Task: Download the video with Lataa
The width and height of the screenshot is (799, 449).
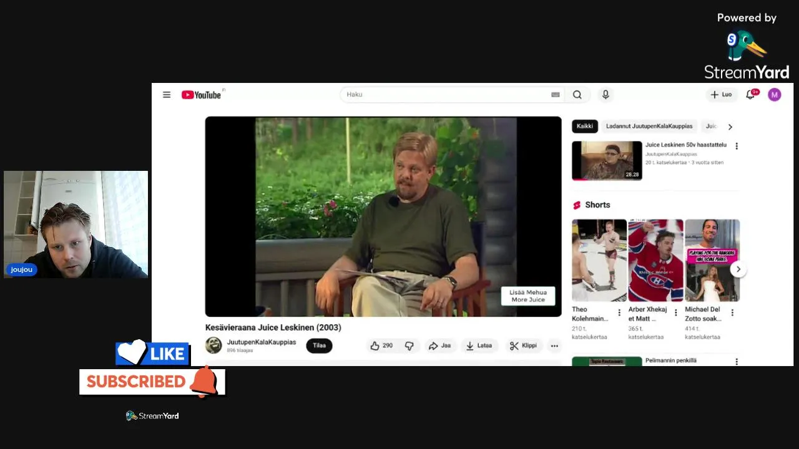Action: click(x=479, y=345)
